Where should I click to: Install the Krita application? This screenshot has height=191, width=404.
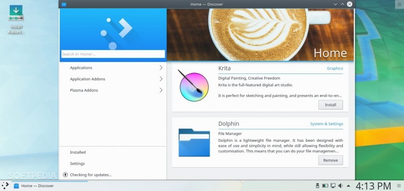pyautogui.click(x=330, y=105)
